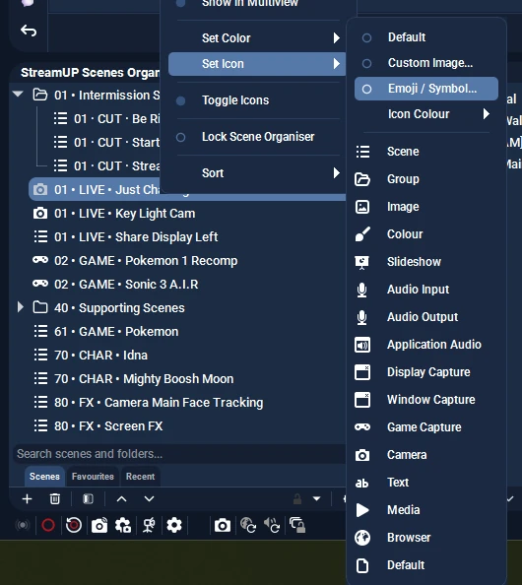Click the red Start Recording circle icon
The width and height of the screenshot is (522, 585).
(48, 525)
